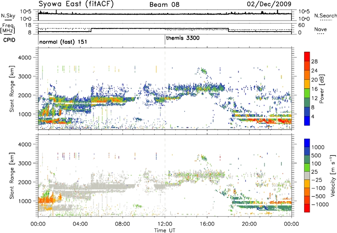
Task: Click the '16:00' time axis label
Action: 207,224
